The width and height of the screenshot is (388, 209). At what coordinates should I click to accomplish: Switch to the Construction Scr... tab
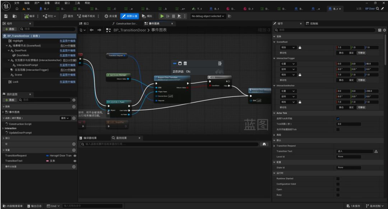pyautogui.click(x=124, y=23)
